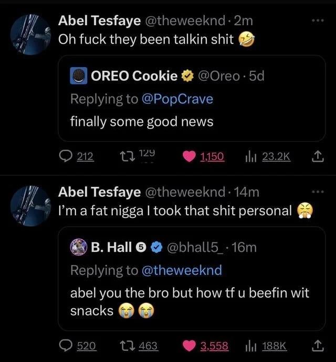336x362 pixels.
Task: Open OREO Cookie profile from its avatar
Action: (78, 76)
